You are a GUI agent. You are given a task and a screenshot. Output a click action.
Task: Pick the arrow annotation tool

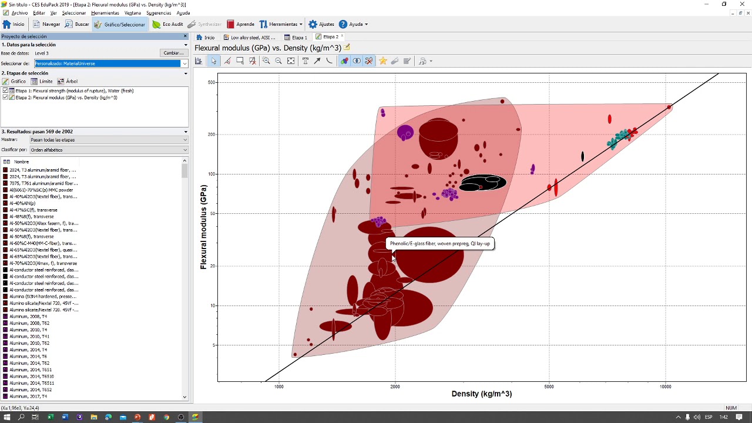coord(317,61)
